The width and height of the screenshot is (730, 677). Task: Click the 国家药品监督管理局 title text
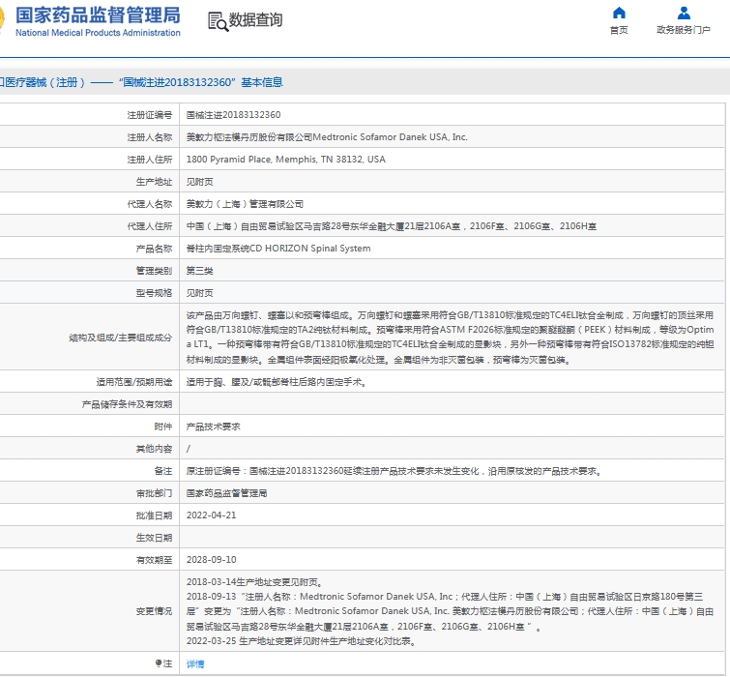click(x=98, y=15)
